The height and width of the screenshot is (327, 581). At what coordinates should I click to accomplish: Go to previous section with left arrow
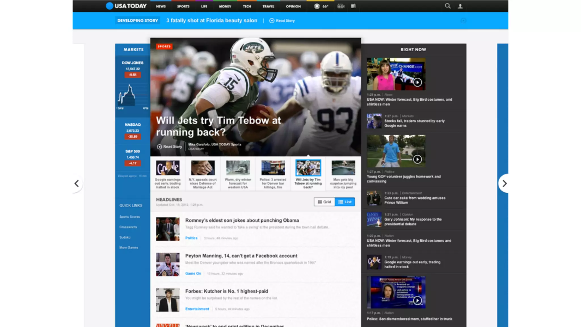coord(77,184)
